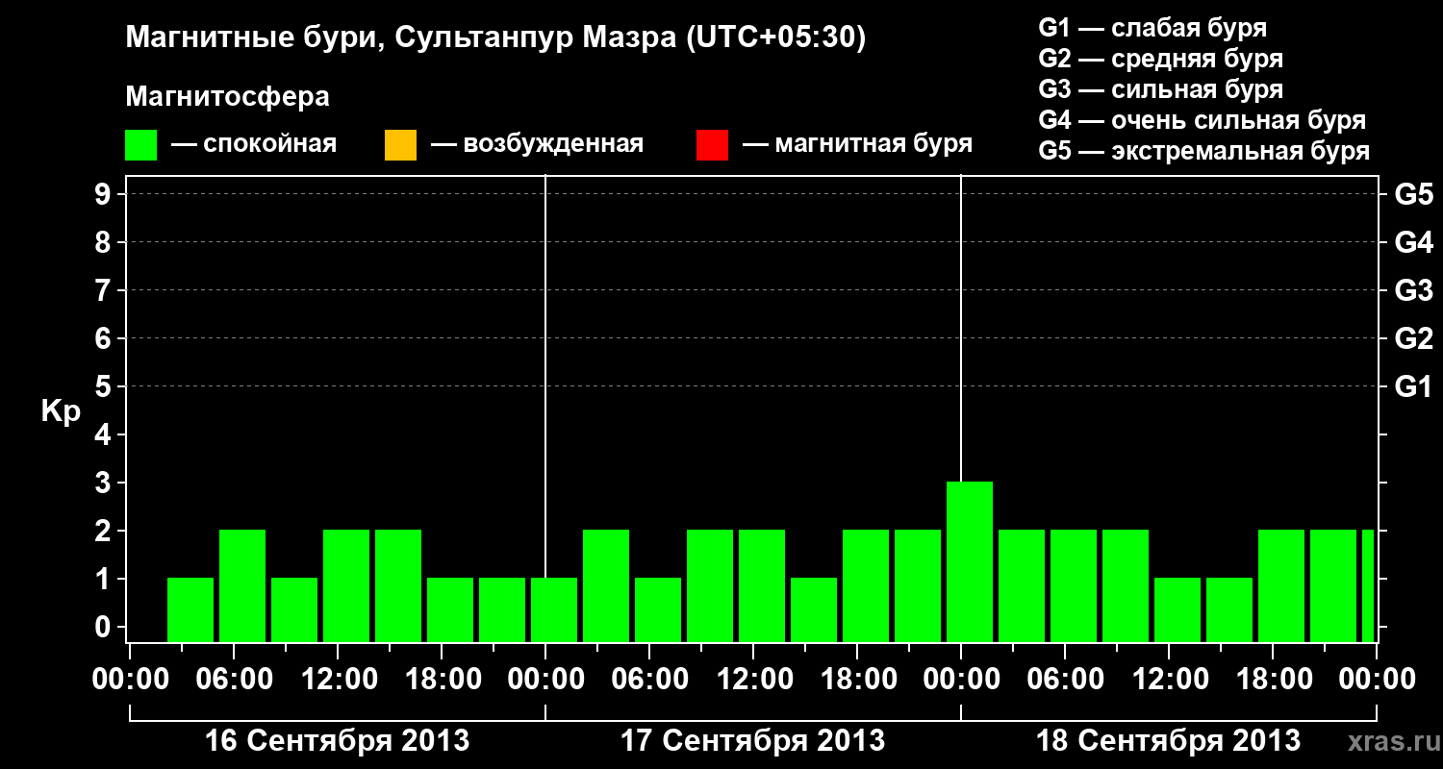This screenshot has height=769, width=1443.
Task: Click the G1 label on the right axis
Action: [x=1414, y=386]
